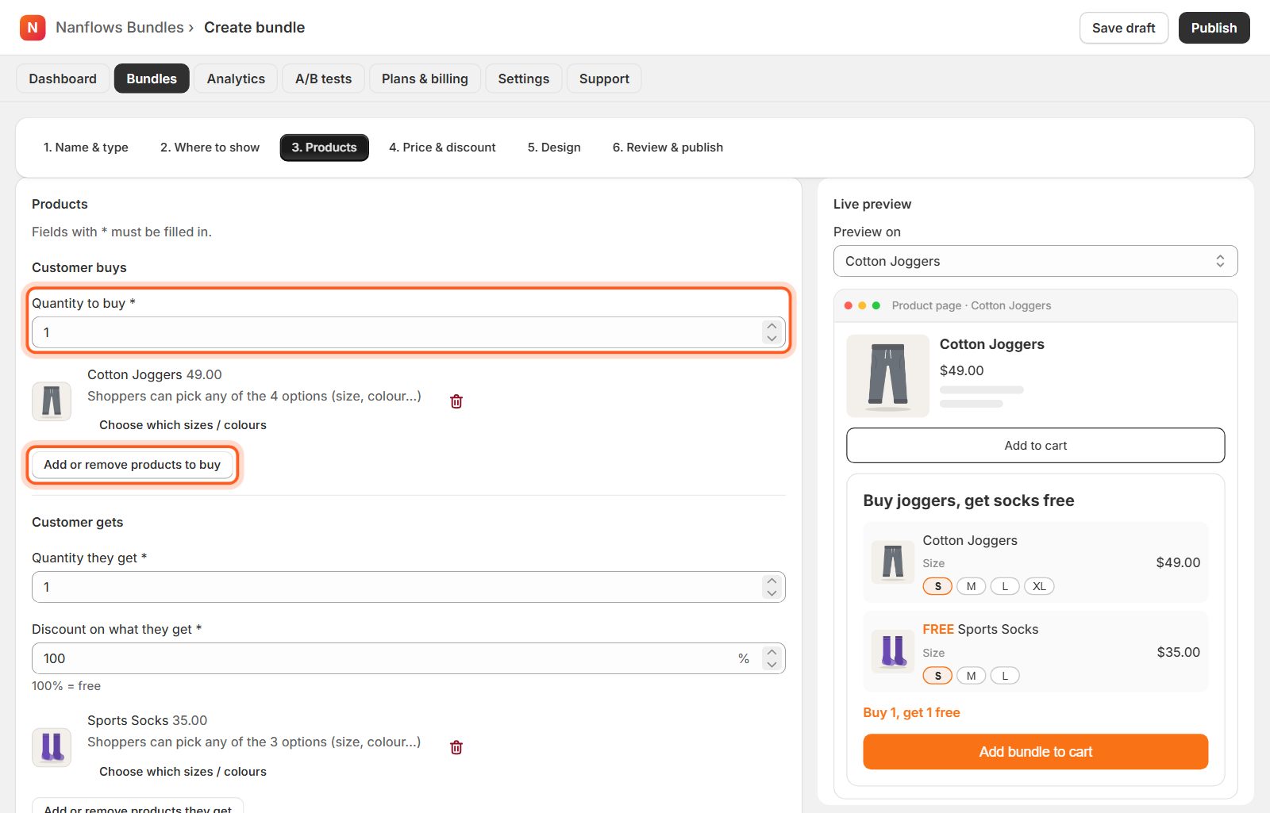Click Add bundle to cart in preview
Screen dimensions: 1270x813
coord(1035,752)
